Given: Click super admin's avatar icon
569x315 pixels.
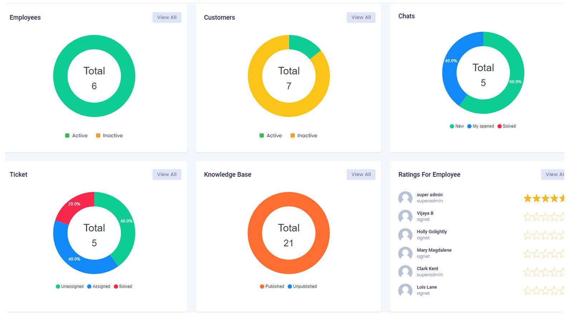Looking at the screenshot, I should (405, 198).
